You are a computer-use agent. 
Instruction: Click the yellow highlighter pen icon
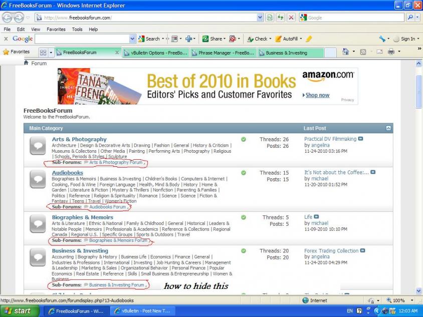[x=309, y=39]
